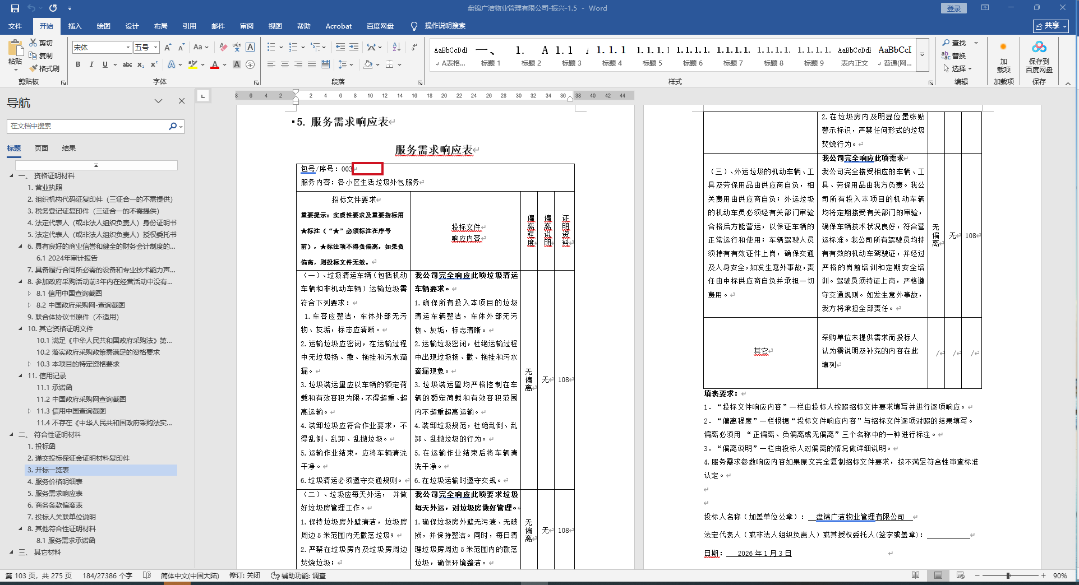Click the repeat/redo arrow icon
Viewport: 1079px width, 585px height.
53,8
